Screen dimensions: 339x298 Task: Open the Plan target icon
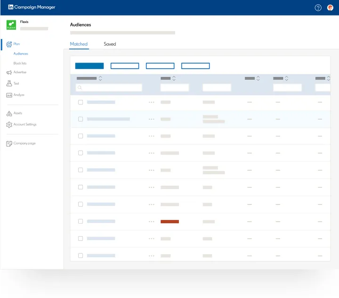point(9,44)
